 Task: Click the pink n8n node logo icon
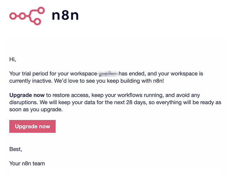coord(27,16)
